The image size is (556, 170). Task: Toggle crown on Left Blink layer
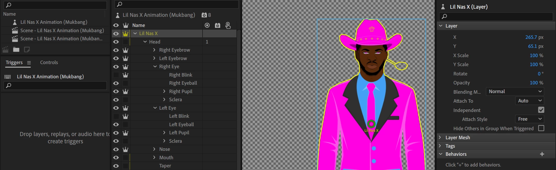125,116
